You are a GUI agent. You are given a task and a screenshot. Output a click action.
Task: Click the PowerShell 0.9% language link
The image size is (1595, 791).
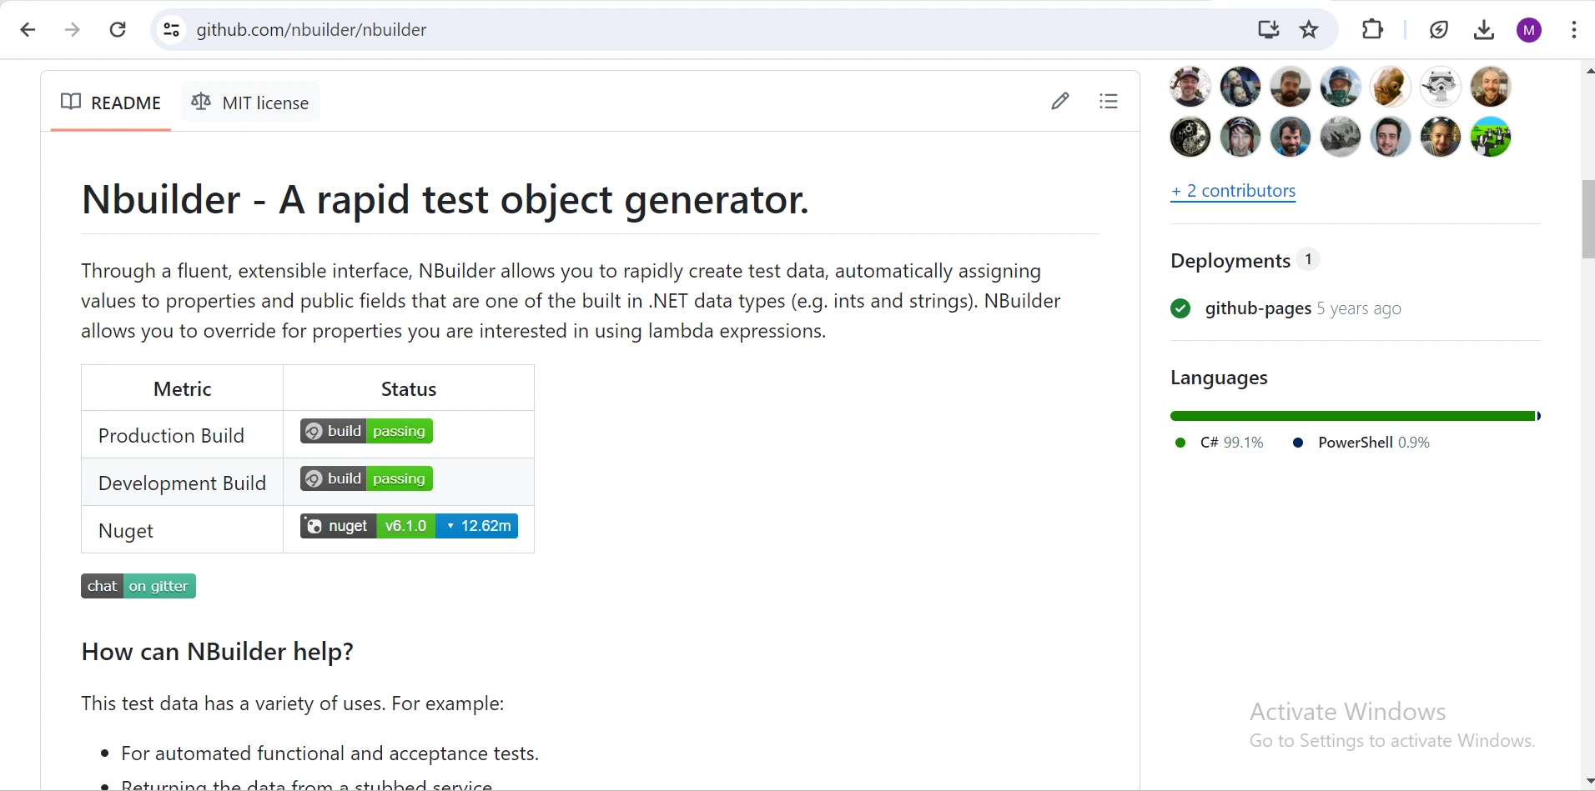(x=1361, y=443)
